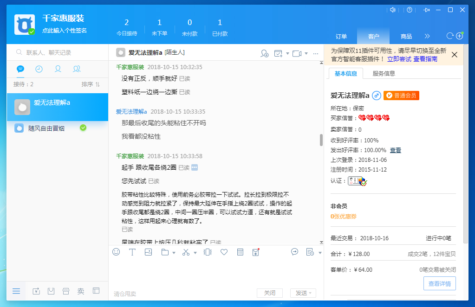Click the chat history scrollbar thumb
The image size is (475, 307).
[x=321, y=140]
